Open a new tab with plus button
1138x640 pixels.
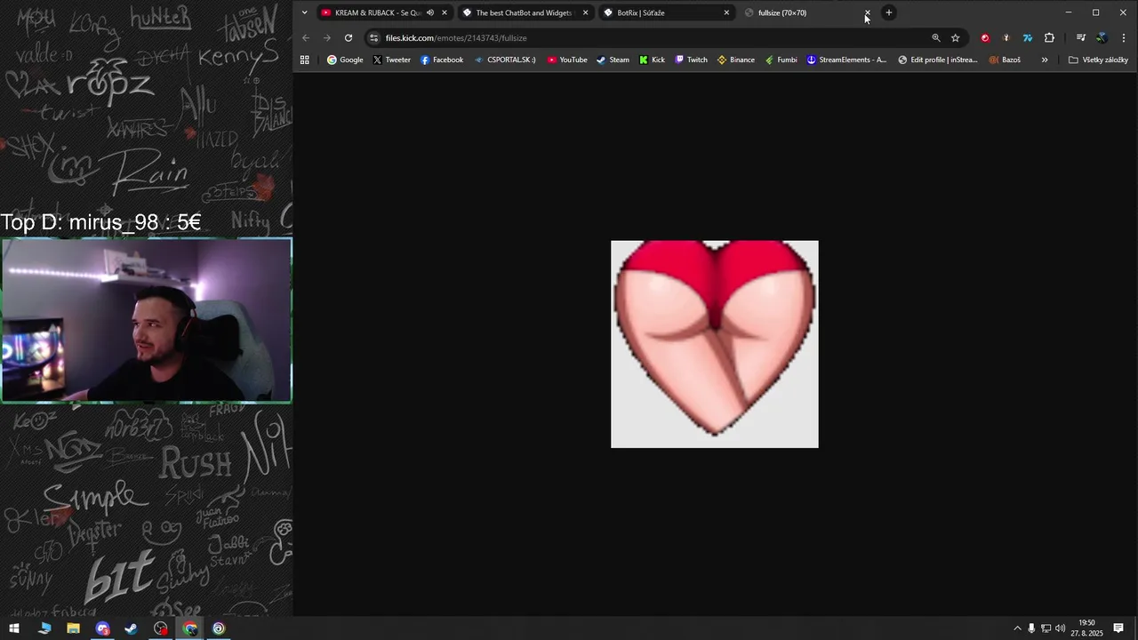point(889,12)
